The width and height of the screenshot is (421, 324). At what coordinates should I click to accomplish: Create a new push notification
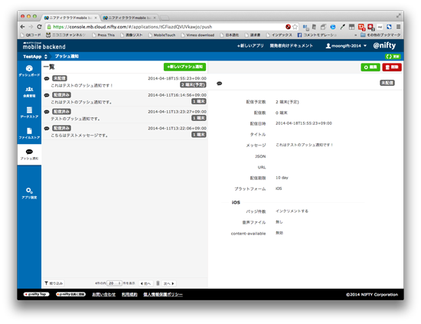coord(184,67)
